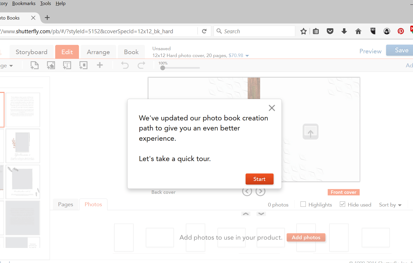The width and height of the screenshot is (413, 263).
Task: Switch to the Storyboard tab
Action: 31,52
